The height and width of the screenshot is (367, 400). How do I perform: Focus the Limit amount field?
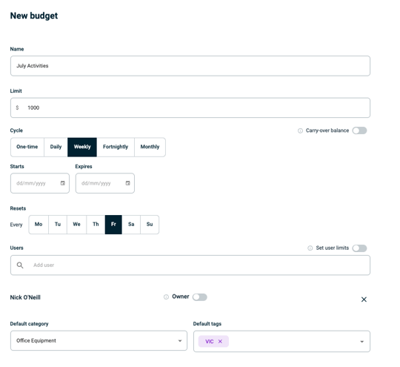tap(190, 108)
